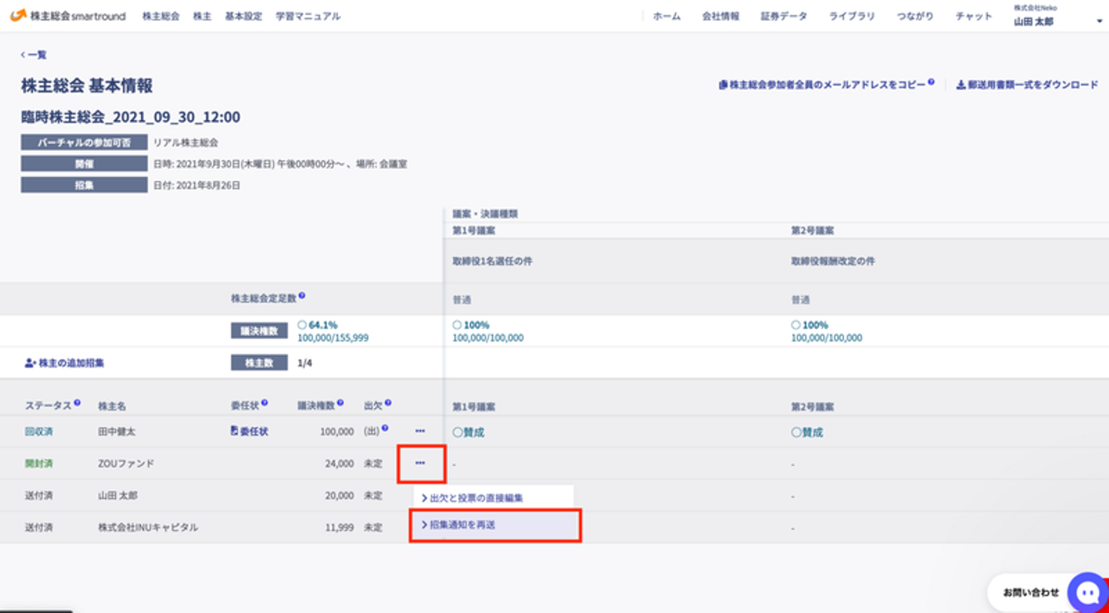1109x613 pixels.
Task: Download 郵送用書類一式 documents
Action: 1027,85
